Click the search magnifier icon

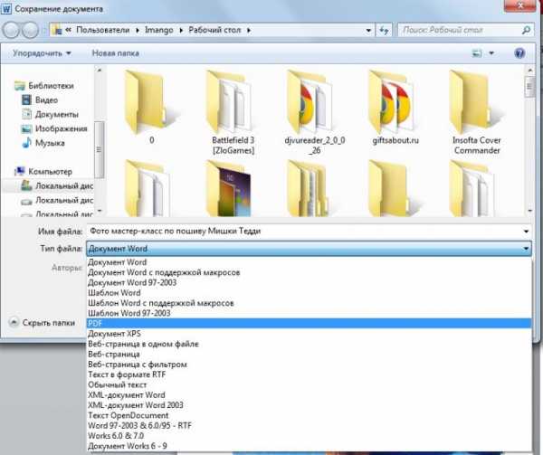tap(526, 31)
